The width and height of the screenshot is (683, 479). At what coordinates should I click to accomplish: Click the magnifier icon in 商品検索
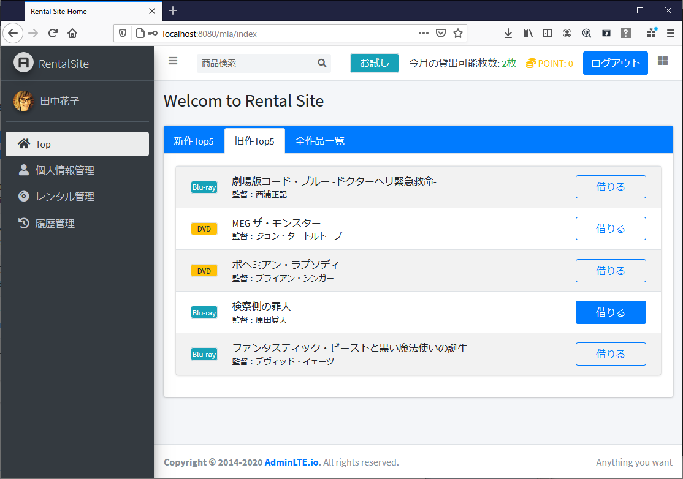(321, 63)
